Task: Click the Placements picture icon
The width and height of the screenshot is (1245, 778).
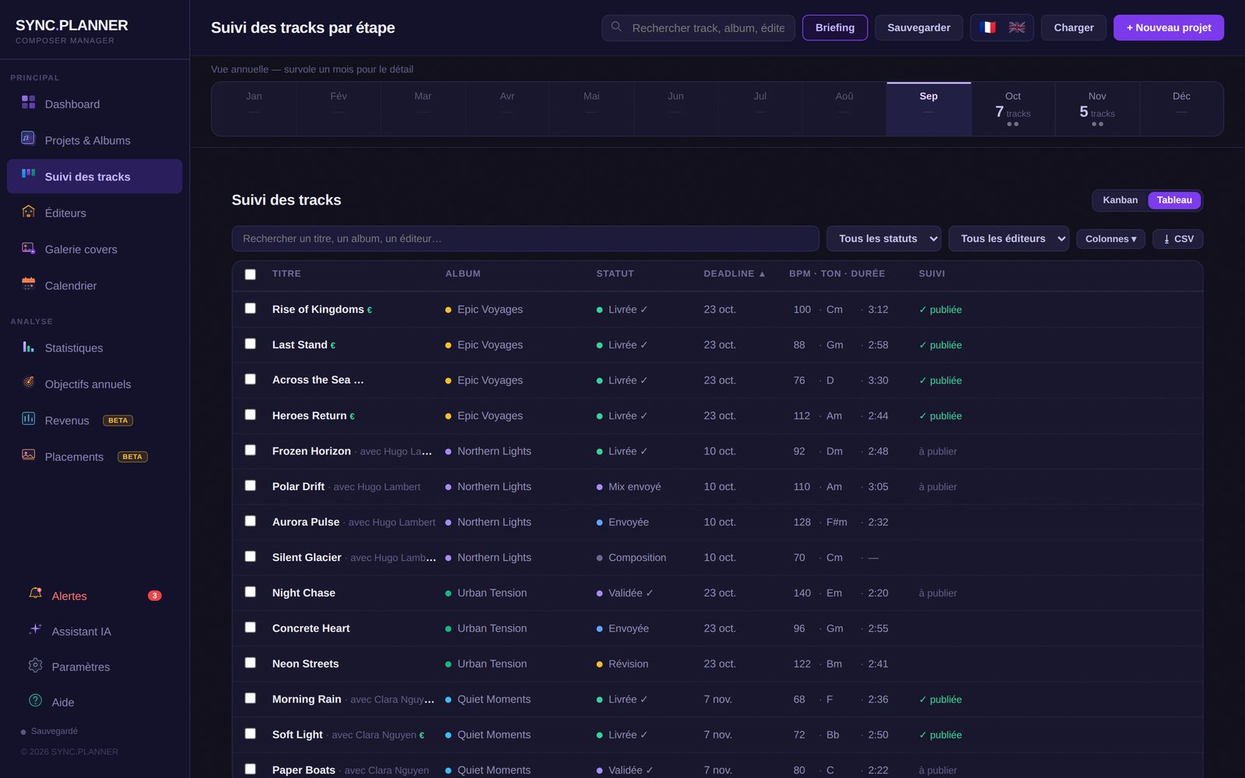Action: click(28, 454)
